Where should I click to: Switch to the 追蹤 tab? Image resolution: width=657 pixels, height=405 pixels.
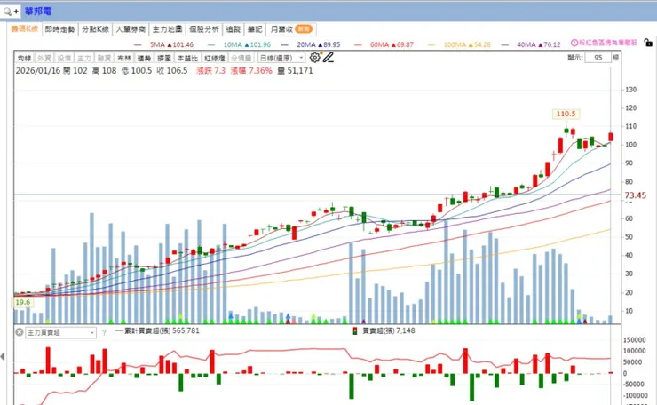(233, 29)
